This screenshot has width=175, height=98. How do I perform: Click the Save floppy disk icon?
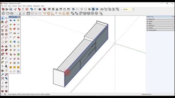[x=11, y=9]
